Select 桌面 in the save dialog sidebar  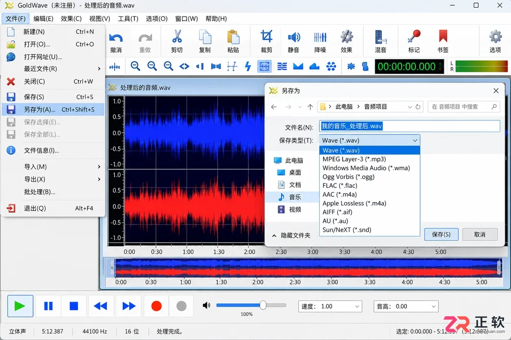pyautogui.click(x=289, y=172)
